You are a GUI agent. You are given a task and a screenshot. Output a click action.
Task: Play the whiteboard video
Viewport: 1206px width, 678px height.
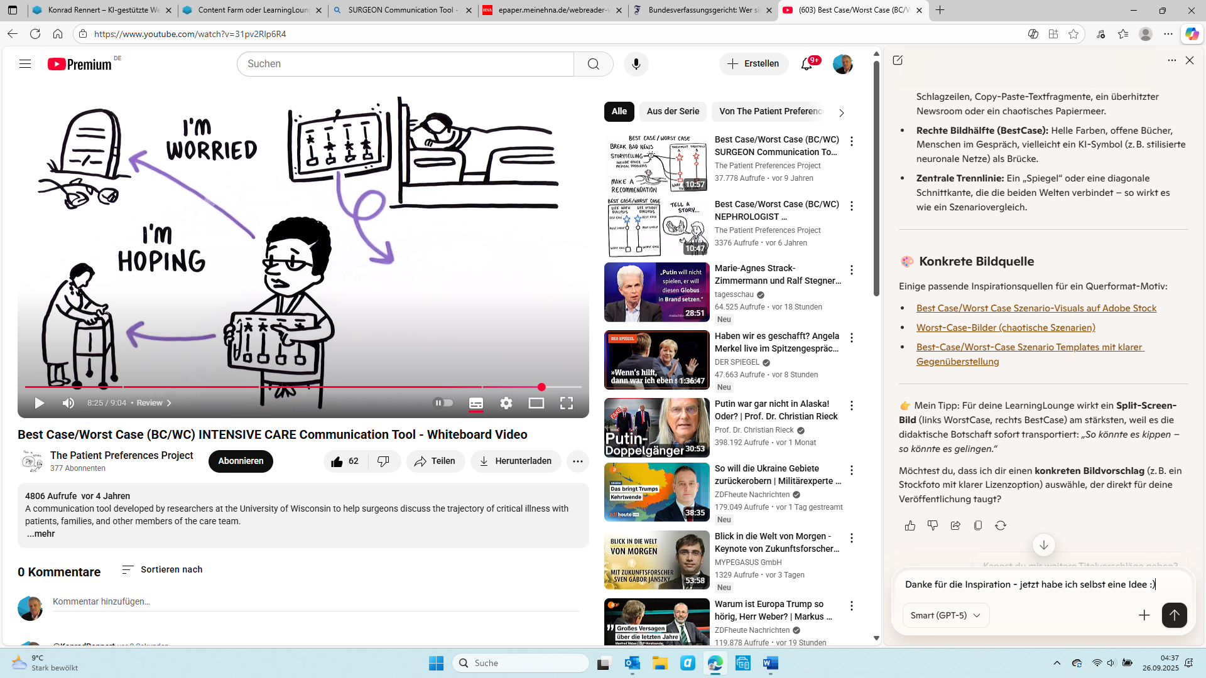click(x=39, y=403)
